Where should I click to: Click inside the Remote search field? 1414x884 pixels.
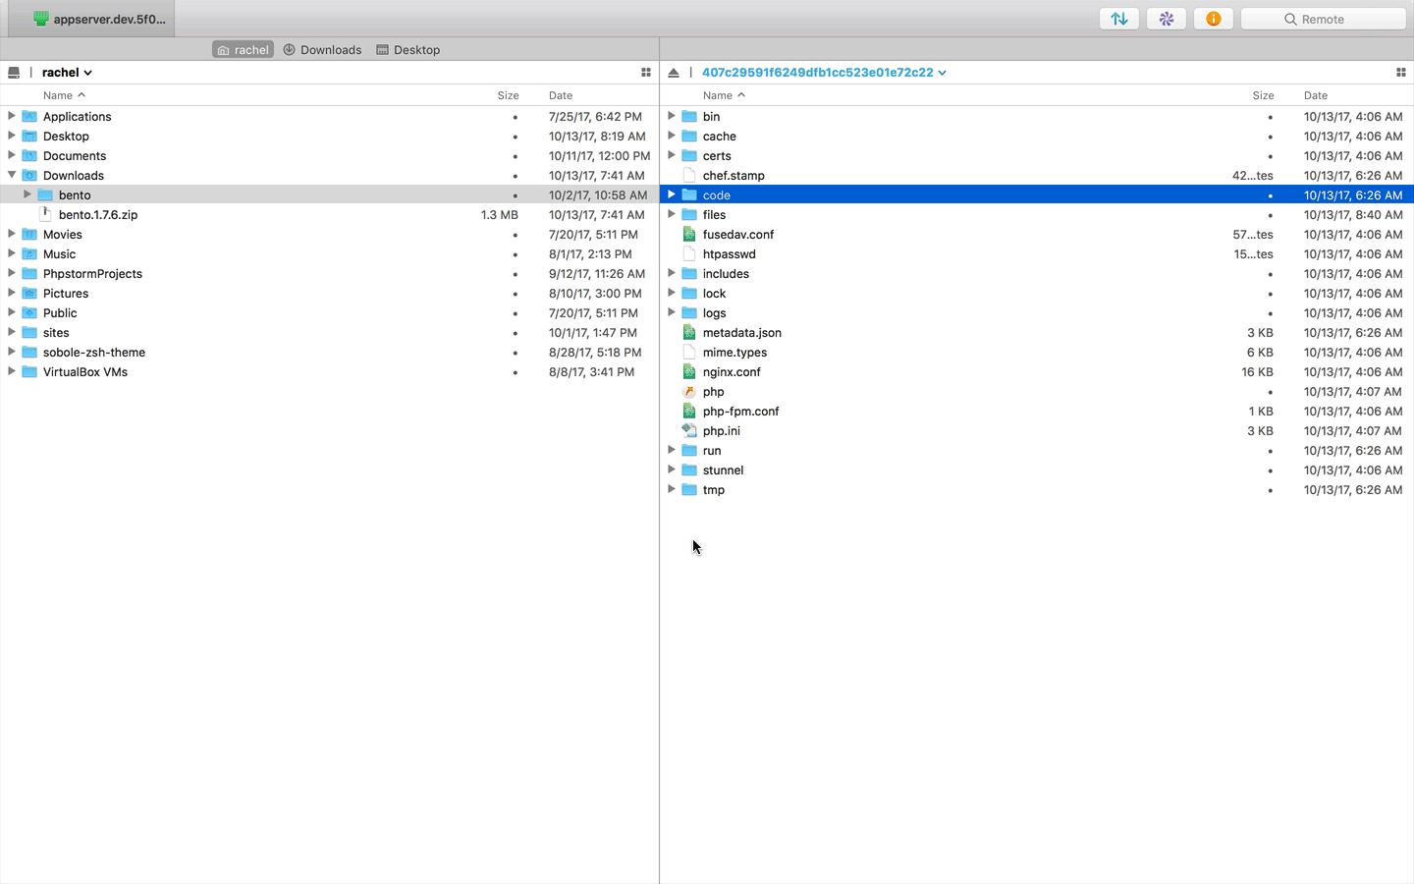click(x=1323, y=18)
